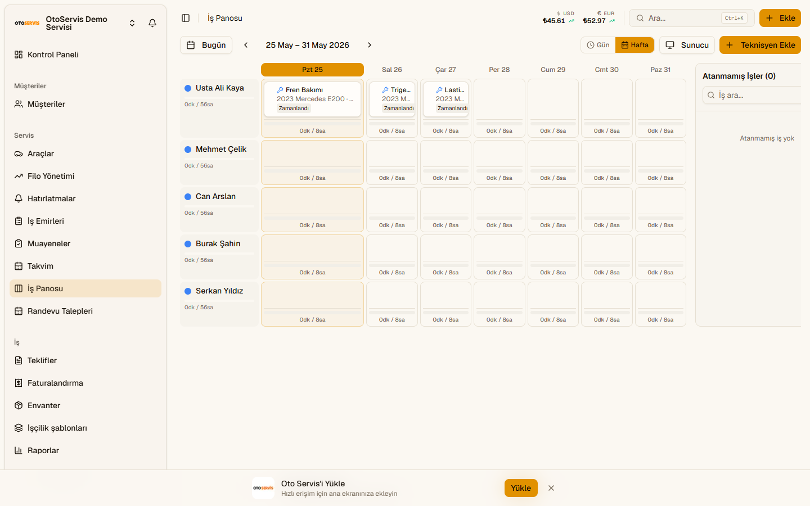Image resolution: width=810 pixels, height=506 pixels.
Task: Click the Yükle install button
Action: coord(521,488)
